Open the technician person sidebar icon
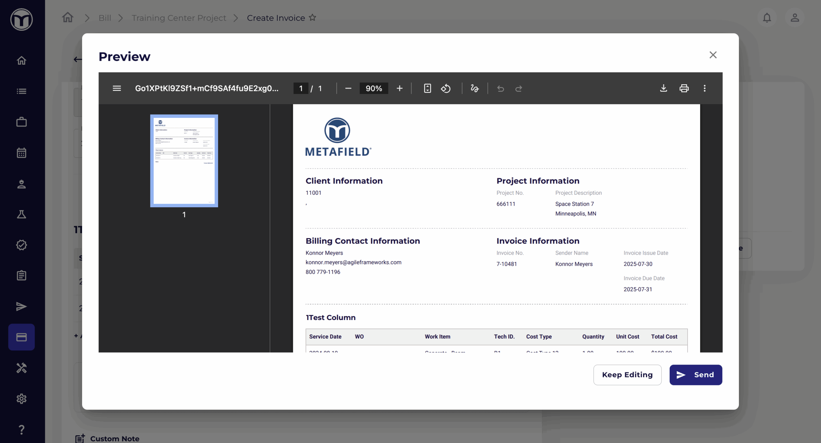Image resolution: width=821 pixels, height=443 pixels. pyautogui.click(x=21, y=184)
